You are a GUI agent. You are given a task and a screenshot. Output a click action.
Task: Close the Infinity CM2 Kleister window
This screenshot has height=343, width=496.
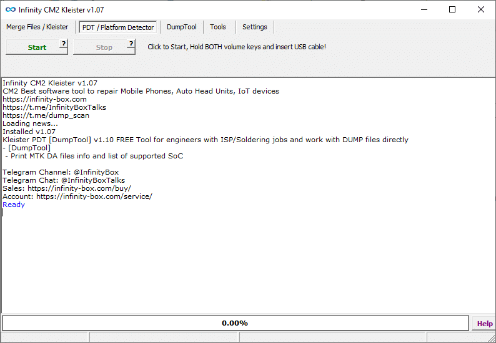(x=481, y=9)
